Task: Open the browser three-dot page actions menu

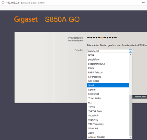Action: (x=144, y=3)
